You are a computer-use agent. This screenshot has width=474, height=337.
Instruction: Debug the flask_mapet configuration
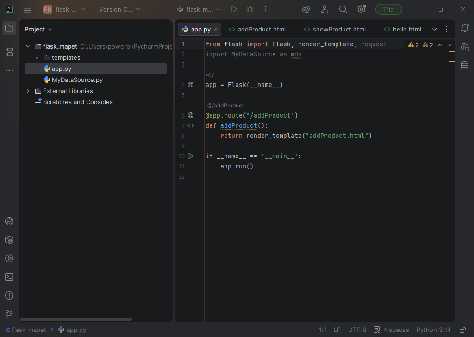pos(250,9)
